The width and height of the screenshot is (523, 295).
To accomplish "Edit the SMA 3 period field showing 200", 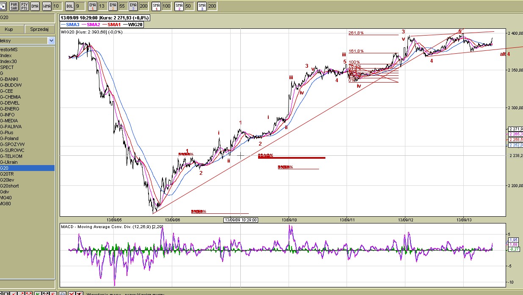I will pyautogui.click(x=212, y=6).
